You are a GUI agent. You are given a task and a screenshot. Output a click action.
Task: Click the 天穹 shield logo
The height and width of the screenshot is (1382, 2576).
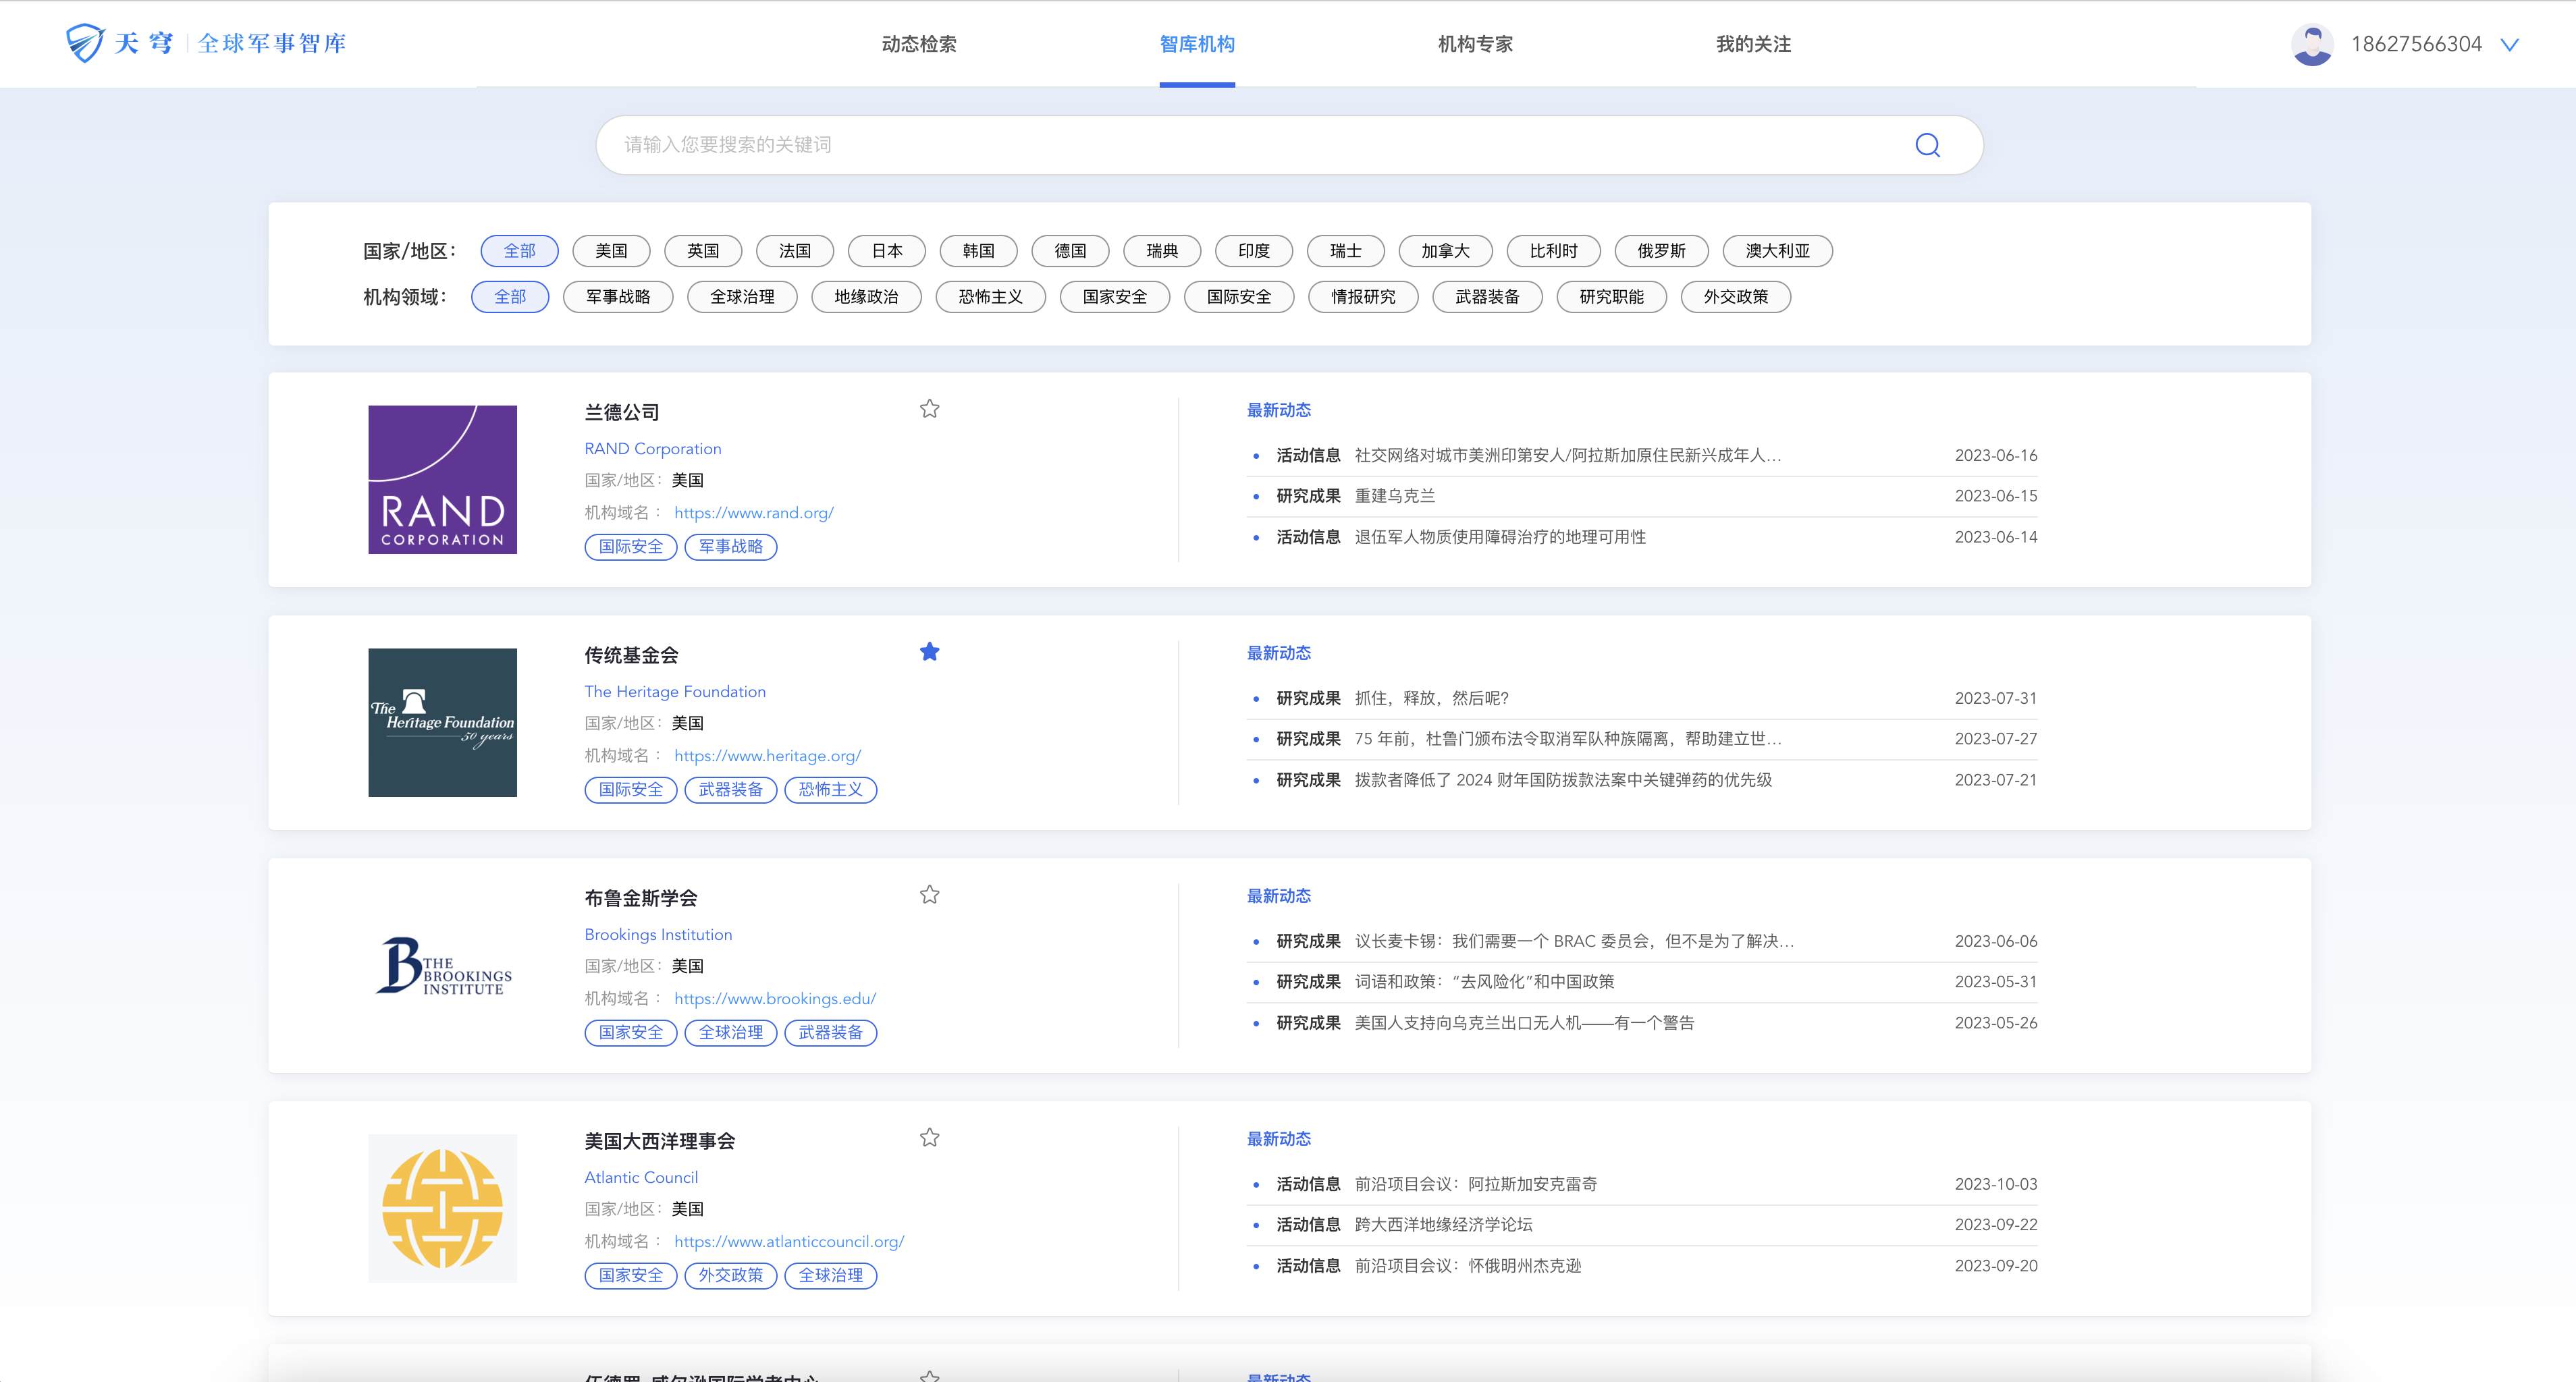coord(85,43)
